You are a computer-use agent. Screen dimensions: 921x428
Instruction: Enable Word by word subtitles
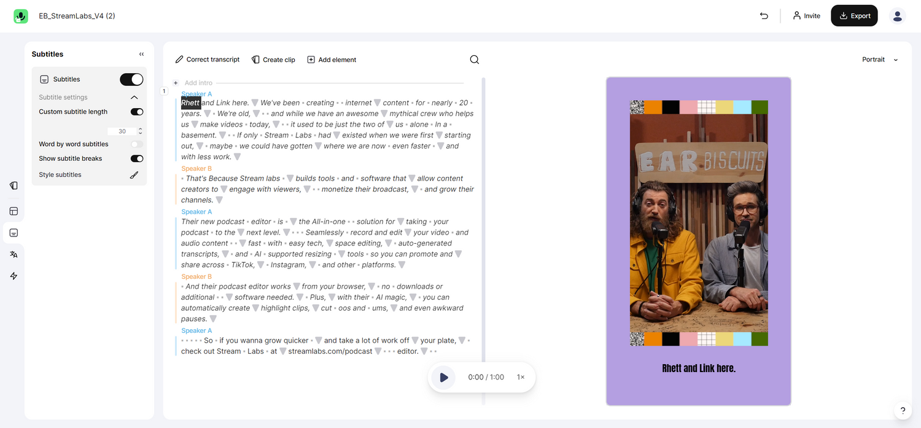[136, 143]
